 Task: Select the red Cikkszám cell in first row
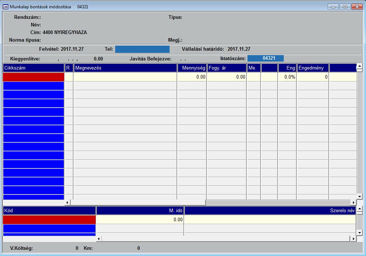click(x=33, y=77)
